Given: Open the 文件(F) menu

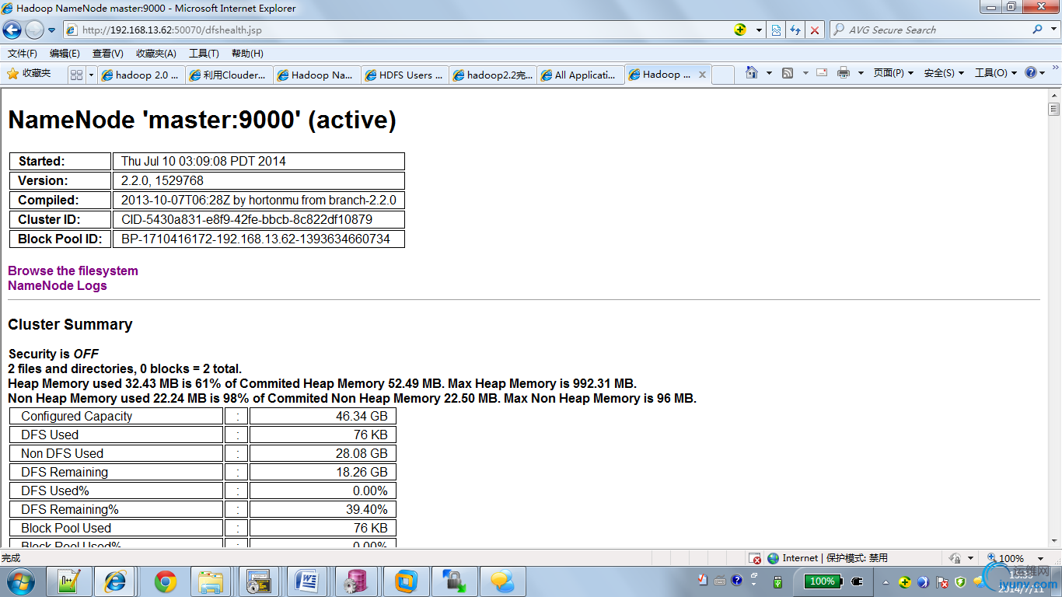Looking at the screenshot, I should click(x=23, y=54).
